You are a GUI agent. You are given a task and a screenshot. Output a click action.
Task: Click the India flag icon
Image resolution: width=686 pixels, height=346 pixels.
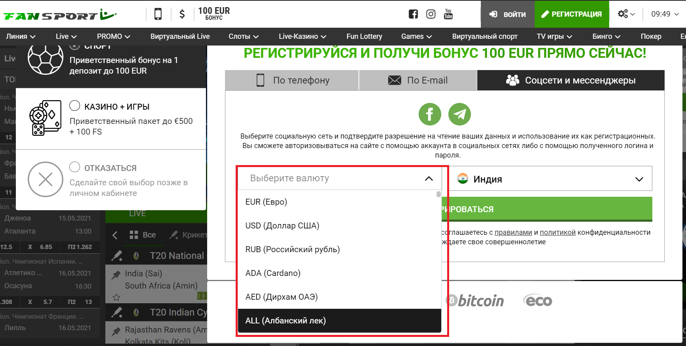pos(463,179)
